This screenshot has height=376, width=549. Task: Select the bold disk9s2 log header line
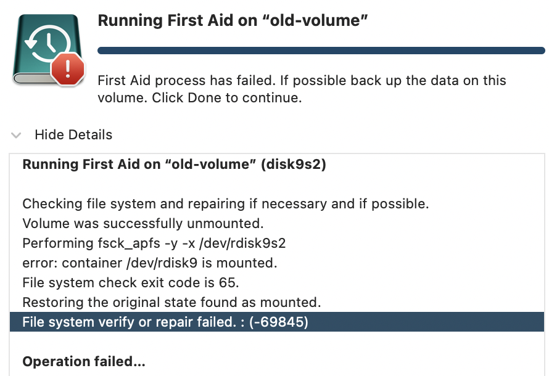tap(174, 165)
